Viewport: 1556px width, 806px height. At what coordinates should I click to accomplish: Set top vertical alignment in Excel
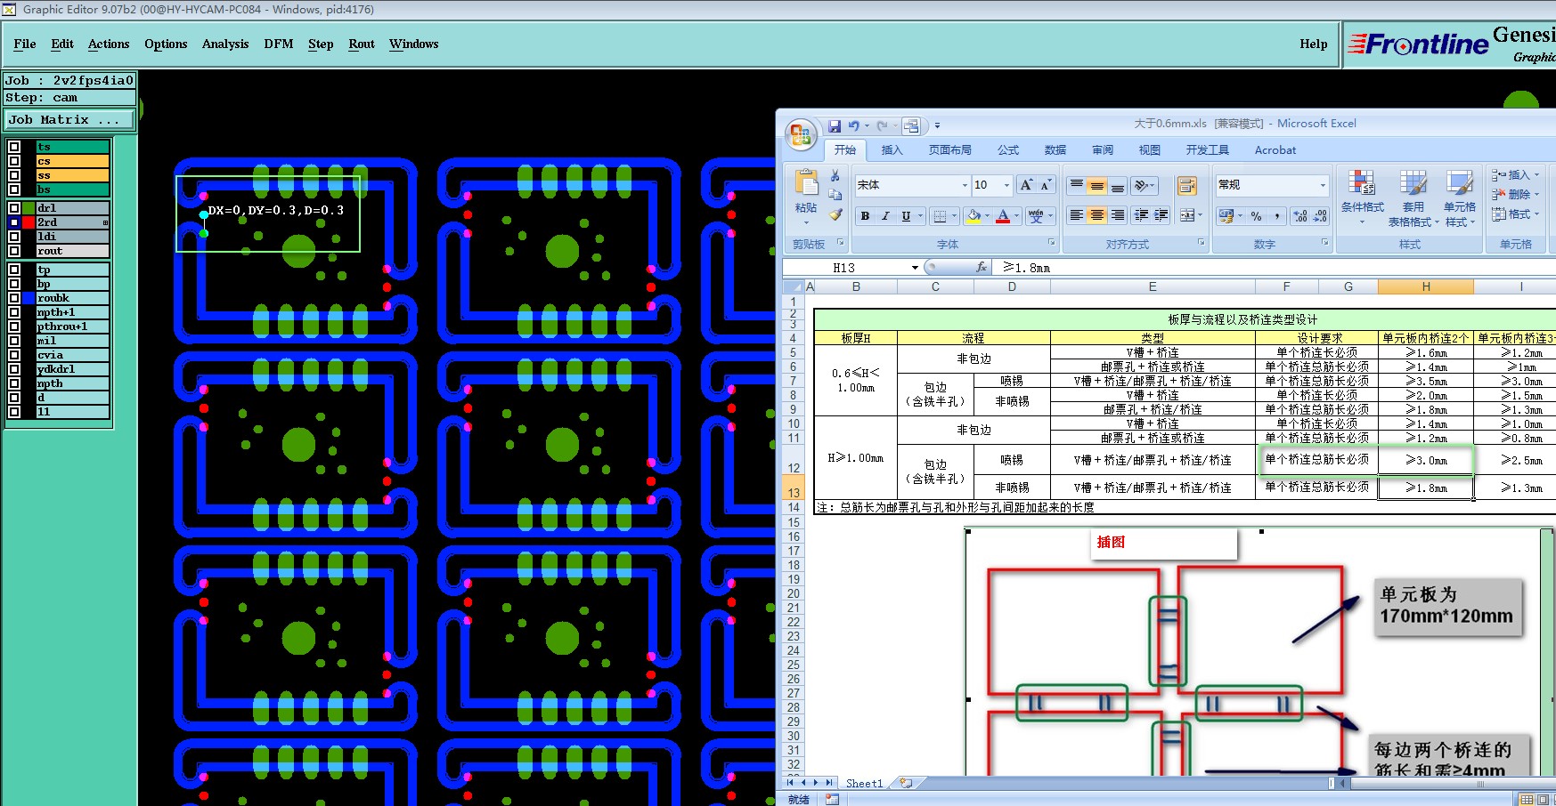[x=1077, y=185]
